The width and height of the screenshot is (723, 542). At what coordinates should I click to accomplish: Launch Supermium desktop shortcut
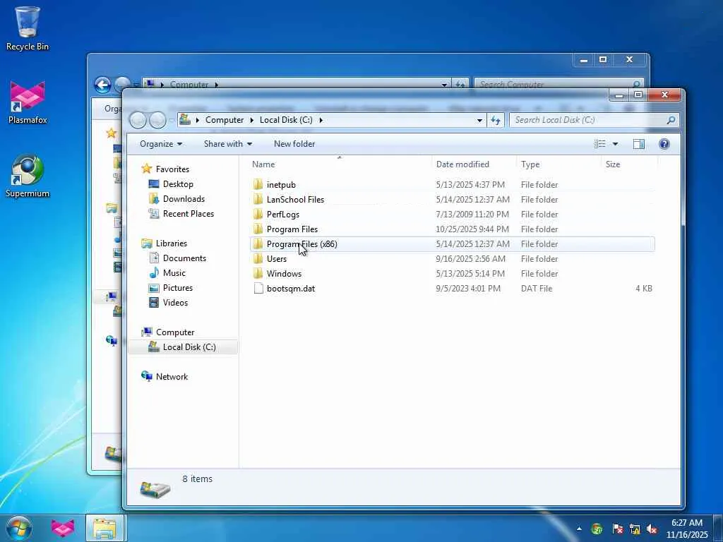tap(28, 176)
